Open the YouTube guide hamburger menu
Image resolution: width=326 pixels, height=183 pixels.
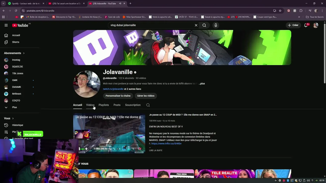pos(6,25)
